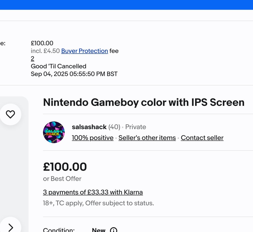
Task: Open the salsashack seller profile link
Action: [x=89, y=127]
